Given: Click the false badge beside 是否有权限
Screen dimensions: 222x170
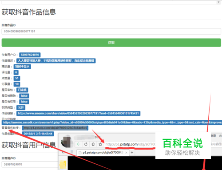Looking at the screenshot, I should 24,102.
